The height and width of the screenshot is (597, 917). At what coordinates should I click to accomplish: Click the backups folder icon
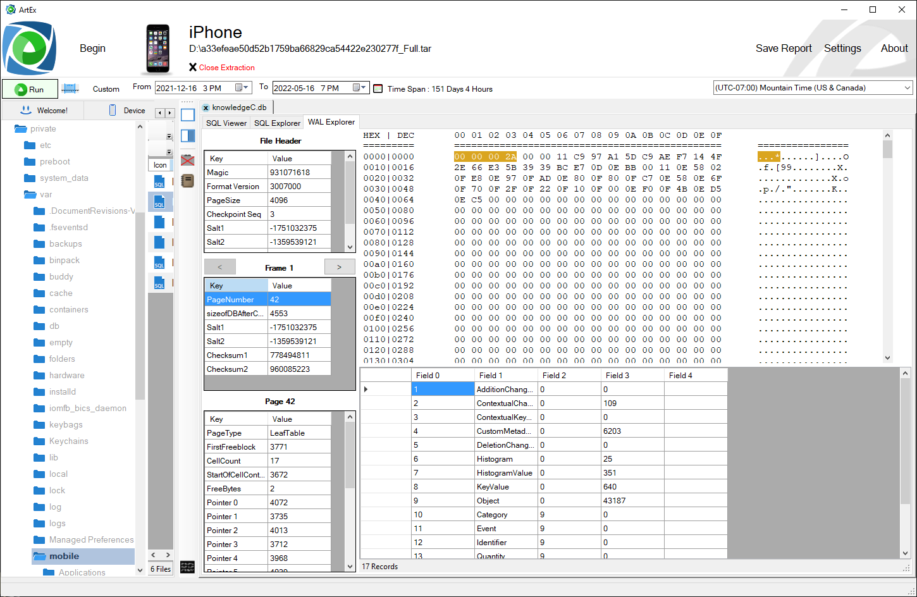point(39,244)
